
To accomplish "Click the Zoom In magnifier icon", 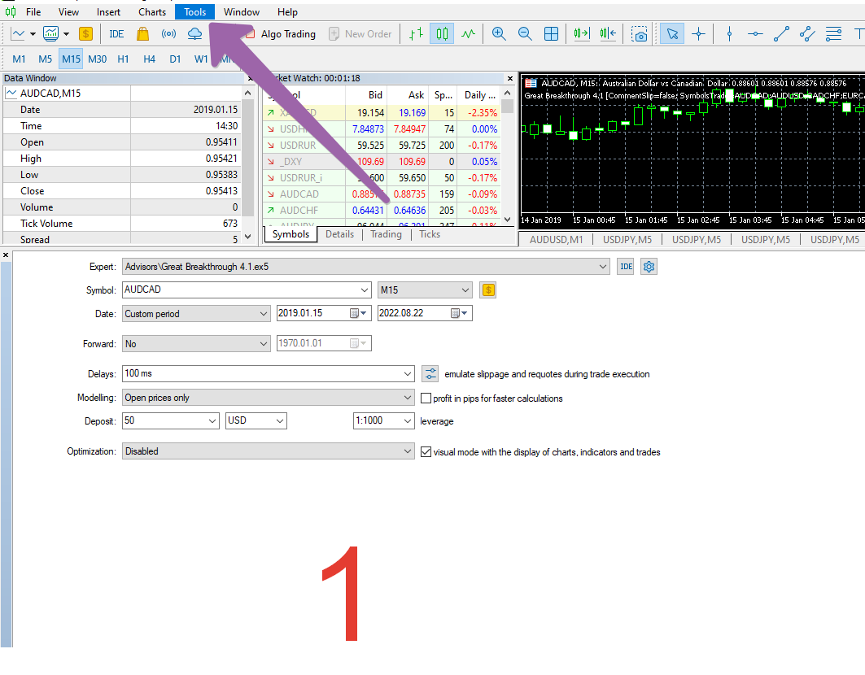I will tap(499, 34).
